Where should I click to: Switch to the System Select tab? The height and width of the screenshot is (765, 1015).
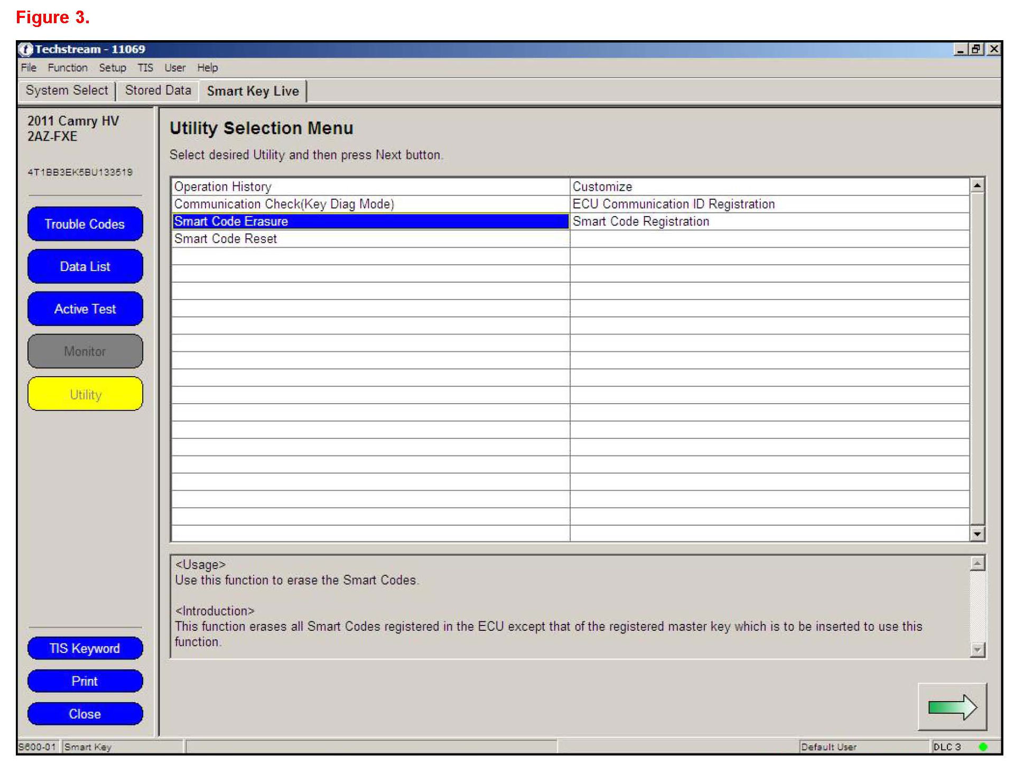(x=67, y=90)
